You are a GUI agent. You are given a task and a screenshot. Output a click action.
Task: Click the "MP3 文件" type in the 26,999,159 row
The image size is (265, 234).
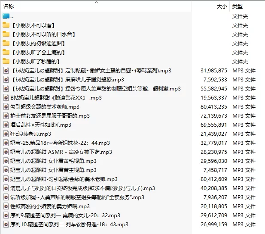244,225
